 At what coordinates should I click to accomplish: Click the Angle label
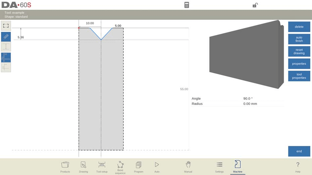[196, 98]
